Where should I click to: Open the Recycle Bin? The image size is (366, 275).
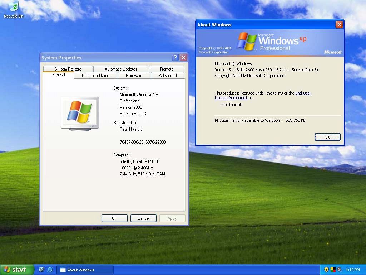pyautogui.click(x=13, y=6)
